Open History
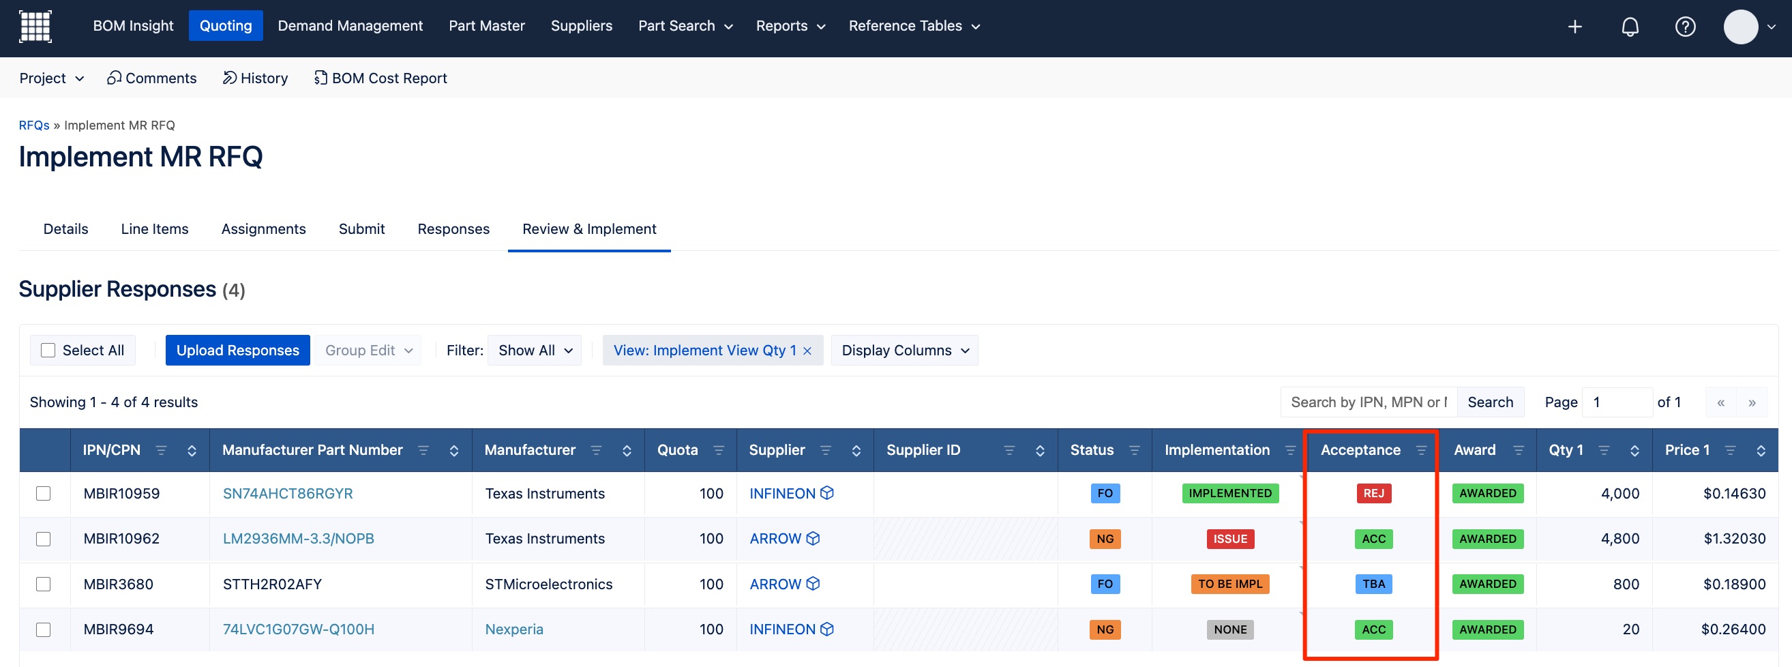This screenshot has height=667, width=1792. coord(254,78)
